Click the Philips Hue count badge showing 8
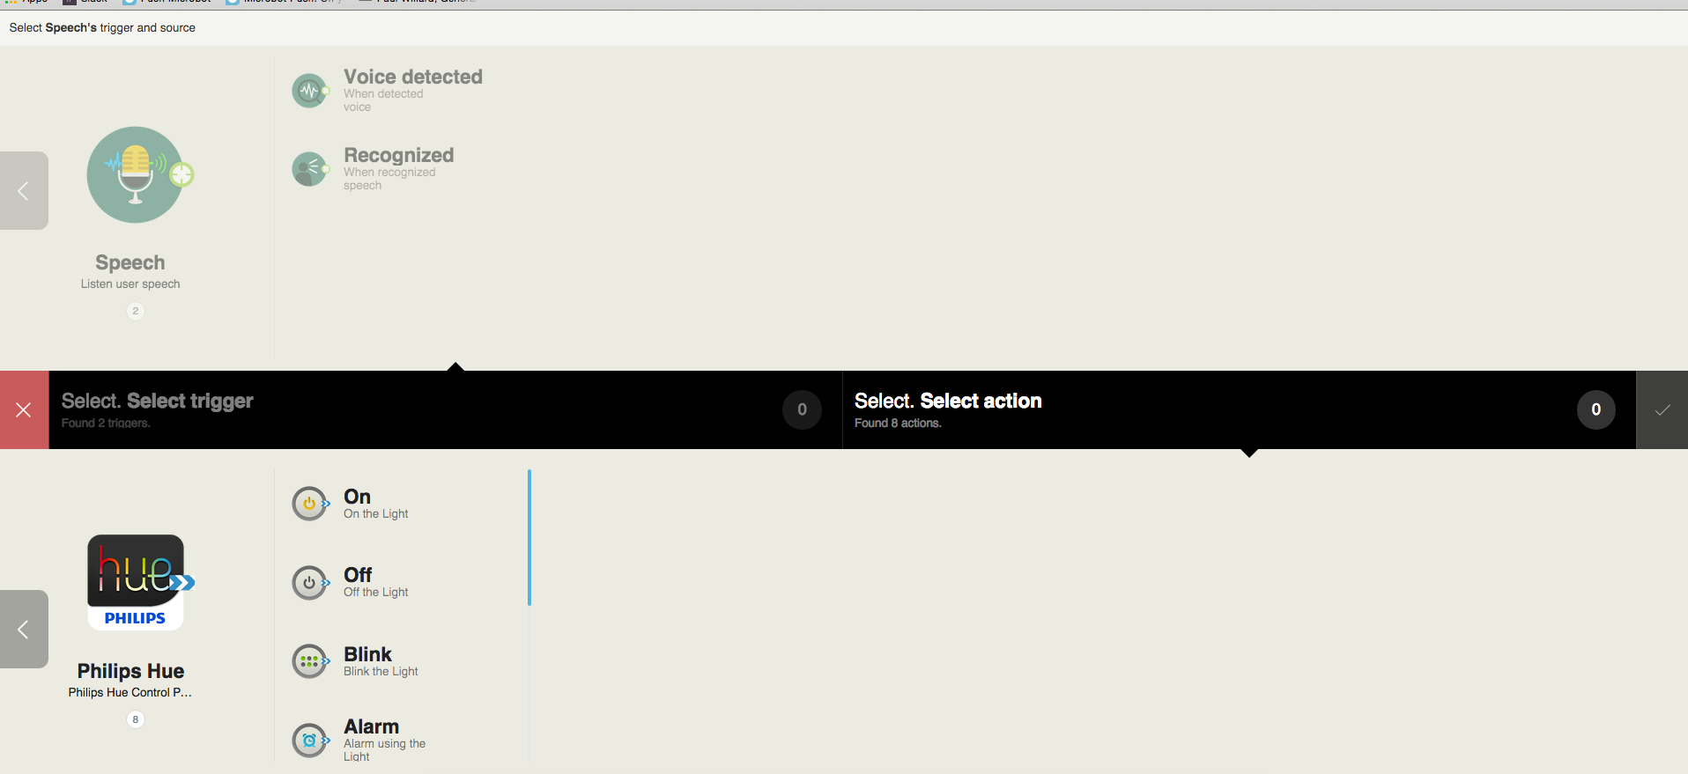The height and width of the screenshot is (774, 1688). tap(135, 719)
